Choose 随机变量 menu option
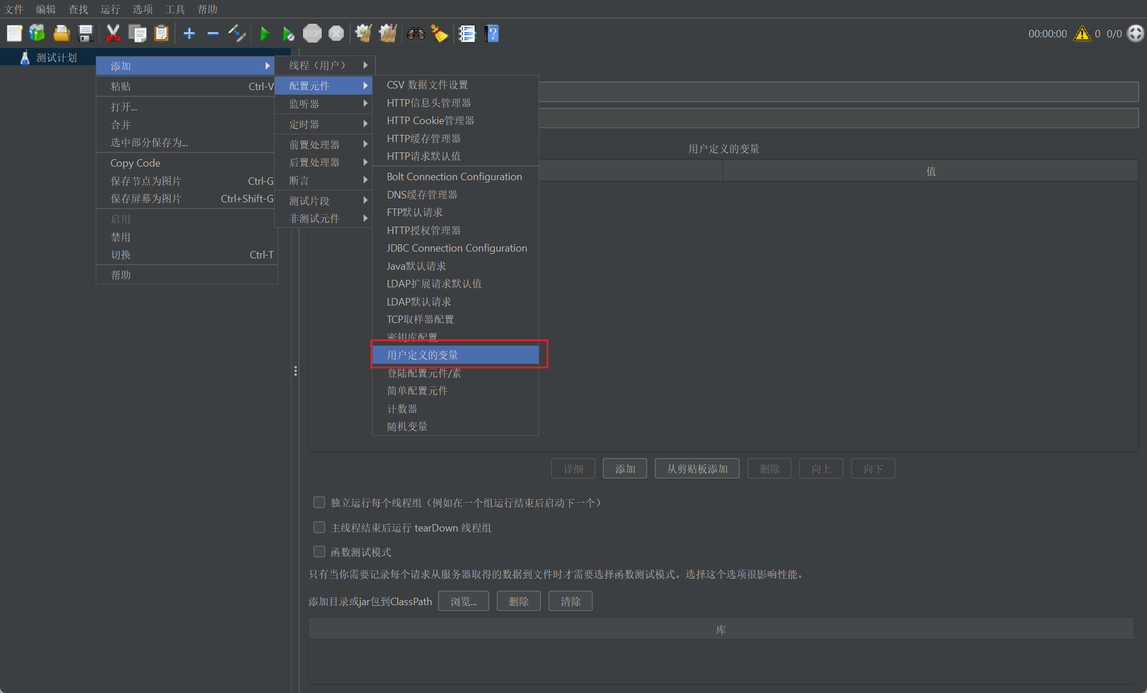This screenshot has height=693, width=1147. point(455,426)
